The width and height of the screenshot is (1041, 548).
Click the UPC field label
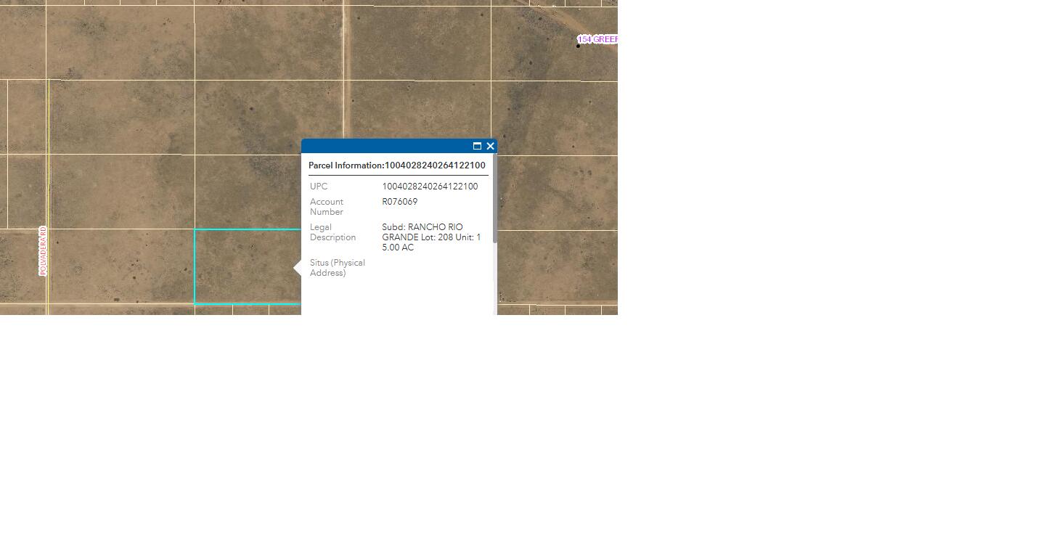coord(319,187)
